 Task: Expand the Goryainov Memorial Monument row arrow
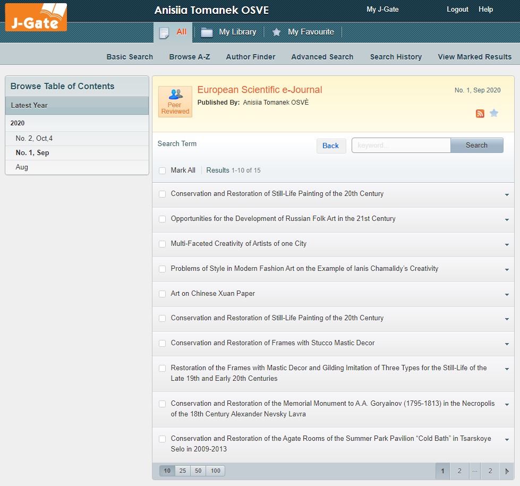click(507, 404)
